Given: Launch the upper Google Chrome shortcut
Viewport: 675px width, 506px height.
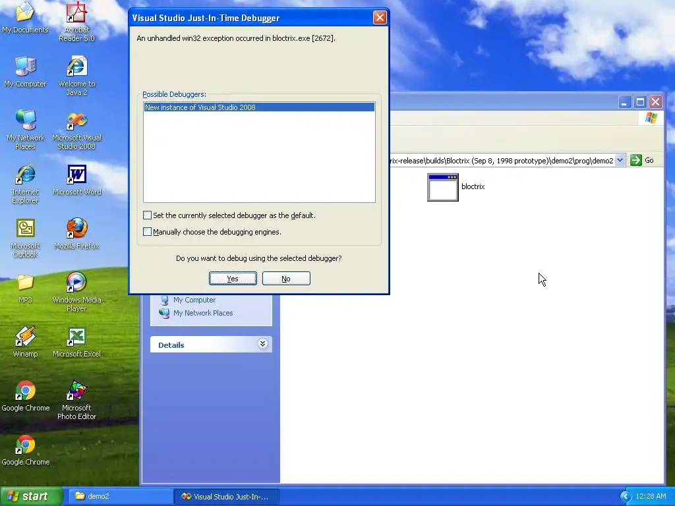Looking at the screenshot, I should point(25,395).
